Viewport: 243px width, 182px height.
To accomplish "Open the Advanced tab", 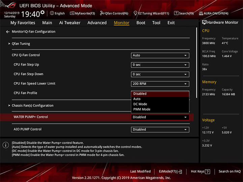I will (97, 23).
